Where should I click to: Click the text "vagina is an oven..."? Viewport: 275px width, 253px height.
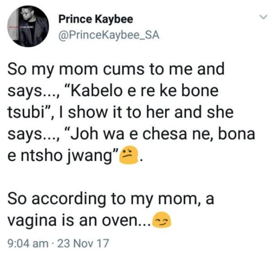pyautogui.click(x=79, y=221)
